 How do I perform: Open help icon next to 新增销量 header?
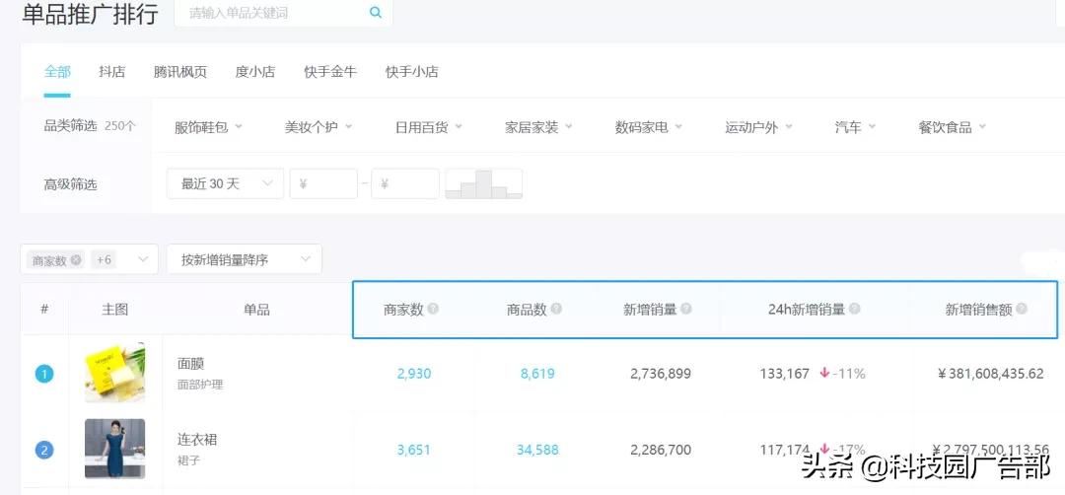click(x=686, y=309)
